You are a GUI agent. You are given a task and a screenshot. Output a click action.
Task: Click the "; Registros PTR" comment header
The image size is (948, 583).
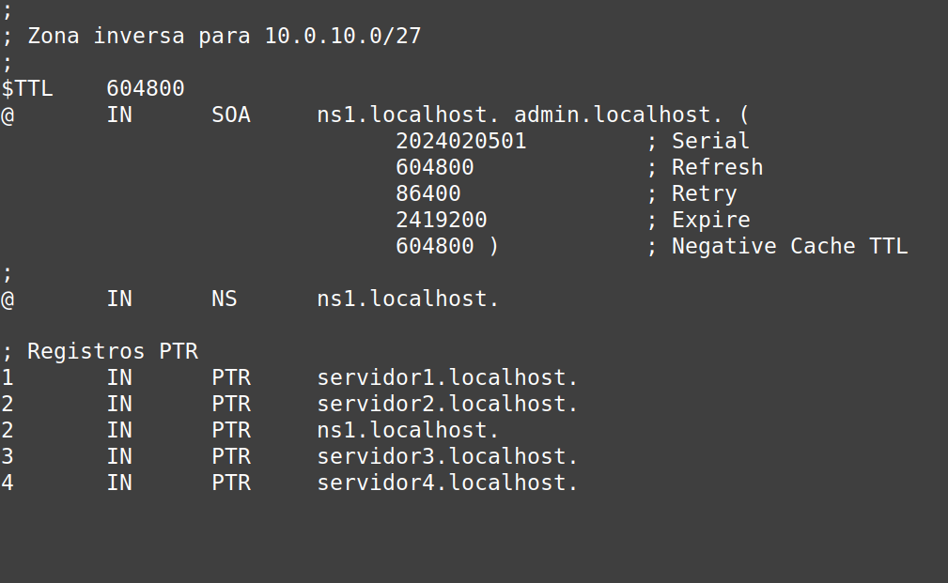[x=100, y=352]
